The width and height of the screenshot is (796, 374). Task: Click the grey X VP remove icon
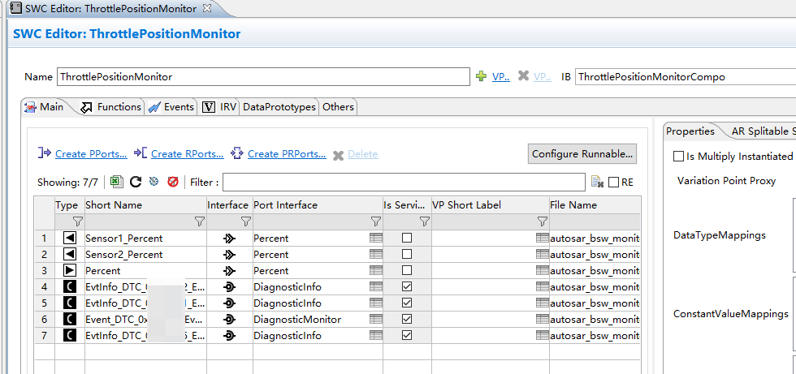pyautogui.click(x=523, y=76)
